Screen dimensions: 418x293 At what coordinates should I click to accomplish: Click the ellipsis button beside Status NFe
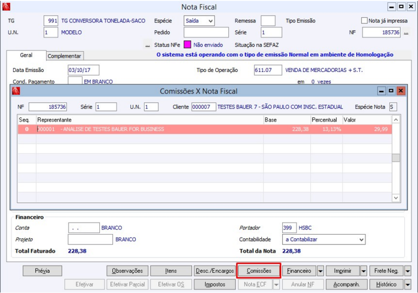click(x=148, y=45)
